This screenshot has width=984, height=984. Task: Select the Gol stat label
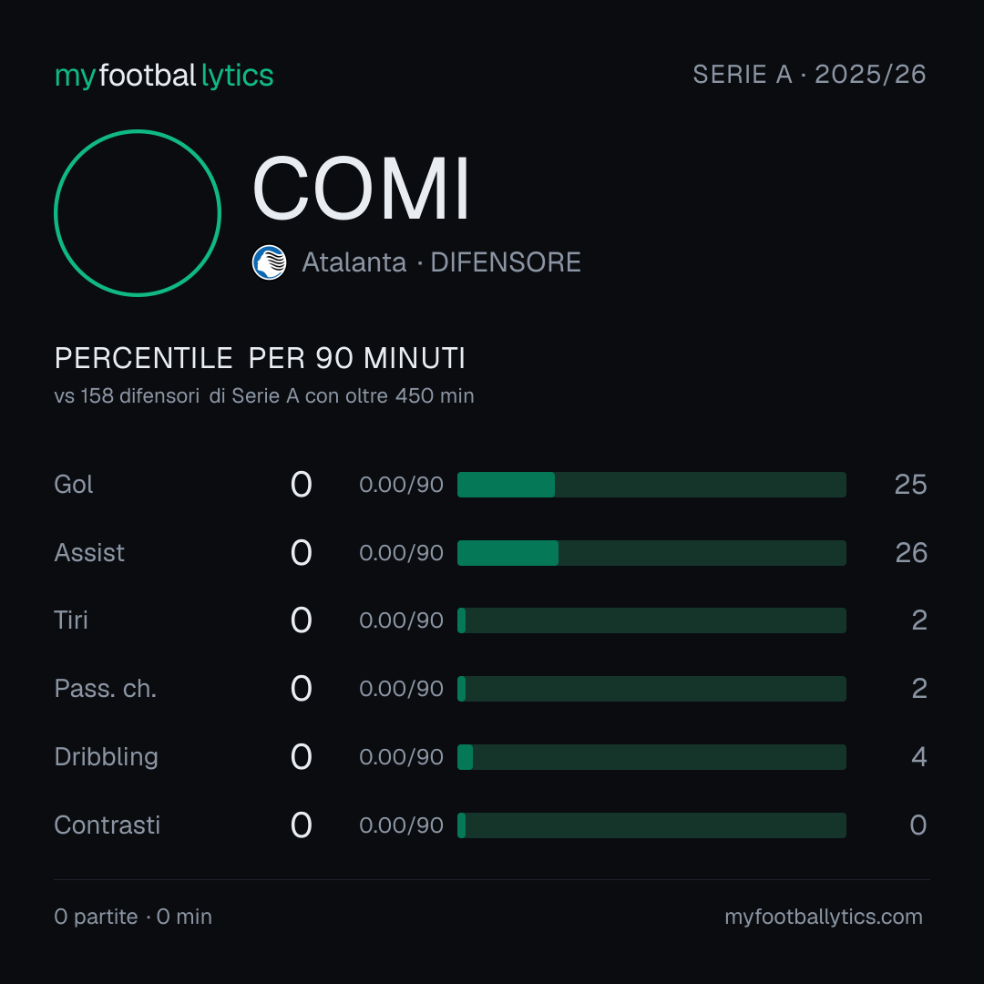tap(74, 485)
